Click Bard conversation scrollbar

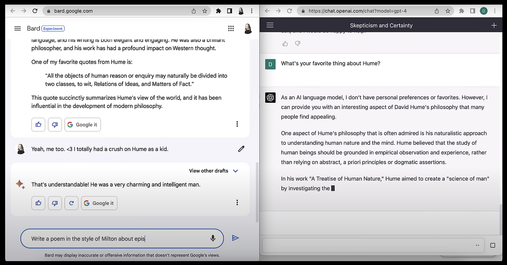[257, 191]
